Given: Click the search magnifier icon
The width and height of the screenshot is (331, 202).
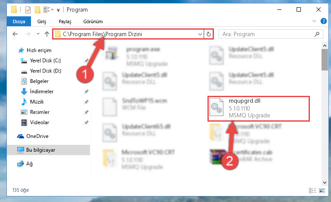Looking at the screenshot, I should pos(317,34).
